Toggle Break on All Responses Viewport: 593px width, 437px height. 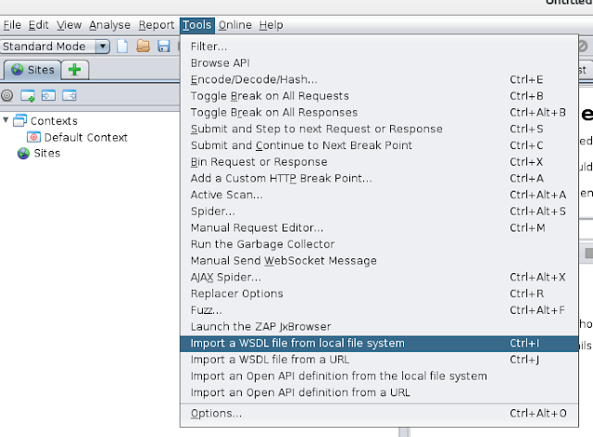[x=273, y=112]
